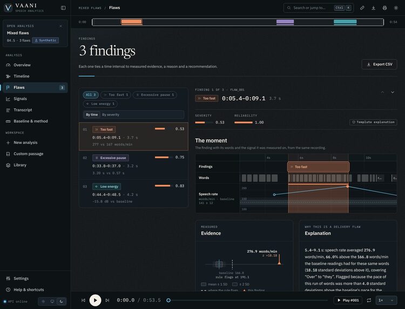Open the 1× playback speed dropdown

pyautogui.click(x=386, y=300)
